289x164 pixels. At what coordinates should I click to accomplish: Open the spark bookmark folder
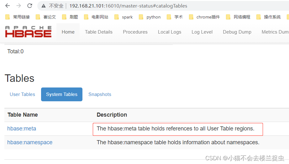point(123,17)
